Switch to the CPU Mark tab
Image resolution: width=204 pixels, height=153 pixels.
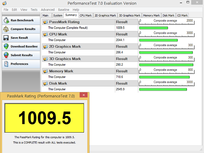(86, 15)
